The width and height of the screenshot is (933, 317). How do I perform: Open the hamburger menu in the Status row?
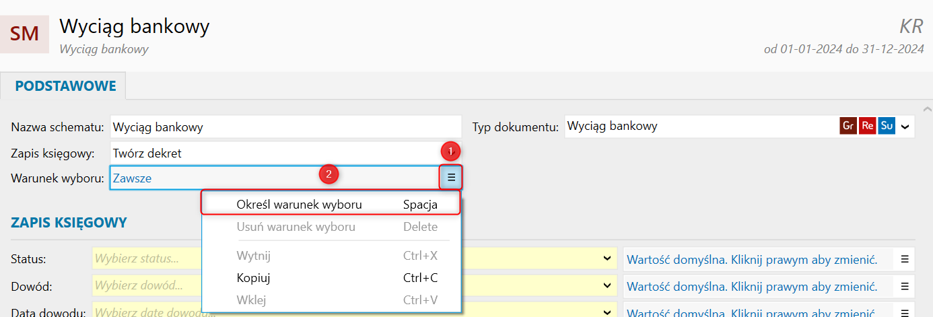coord(904,259)
